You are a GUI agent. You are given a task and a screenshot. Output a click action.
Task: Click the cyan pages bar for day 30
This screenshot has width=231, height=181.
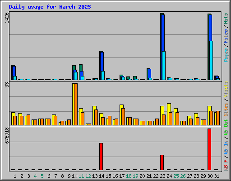[211, 60]
